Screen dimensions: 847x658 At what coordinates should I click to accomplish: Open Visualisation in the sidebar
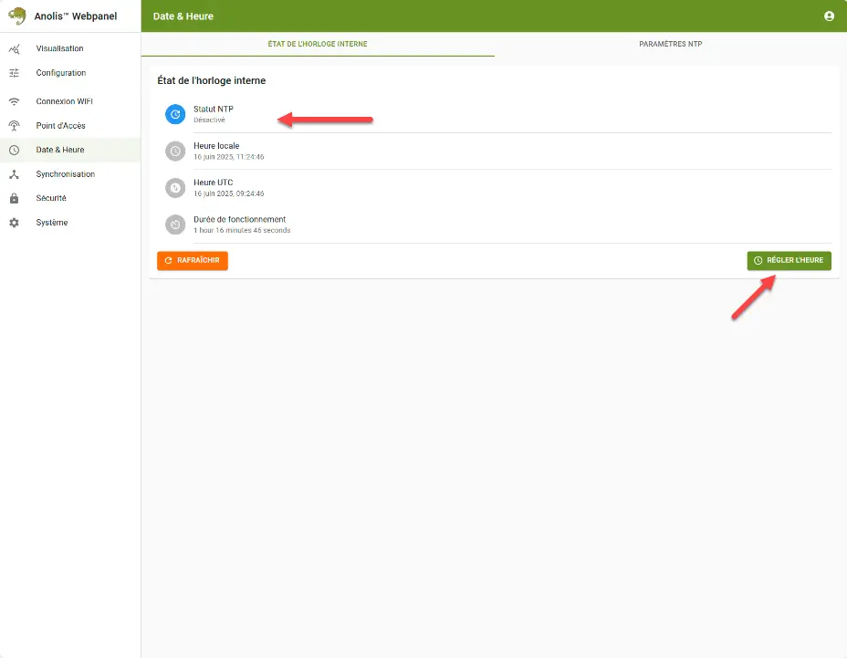pyautogui.click(x=70, y=48)
